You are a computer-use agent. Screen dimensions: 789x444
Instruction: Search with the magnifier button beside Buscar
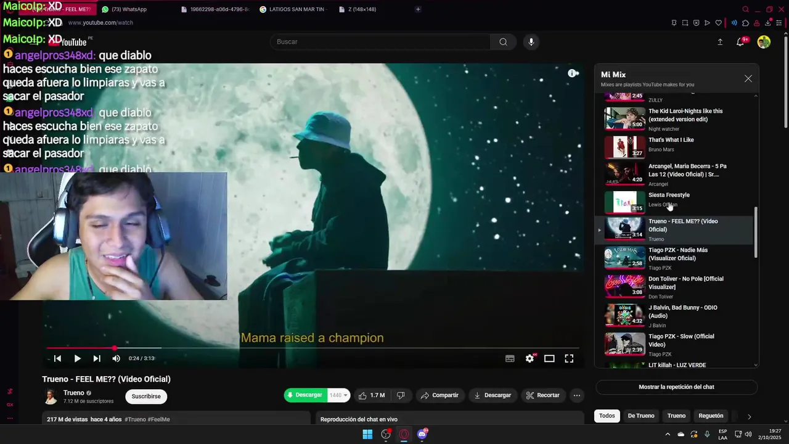click(x=503, y=42)
